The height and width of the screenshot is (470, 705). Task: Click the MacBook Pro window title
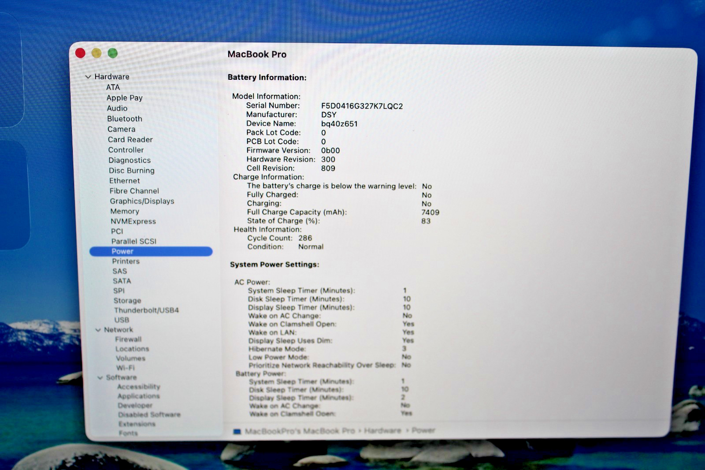click(x=257, y=54)
